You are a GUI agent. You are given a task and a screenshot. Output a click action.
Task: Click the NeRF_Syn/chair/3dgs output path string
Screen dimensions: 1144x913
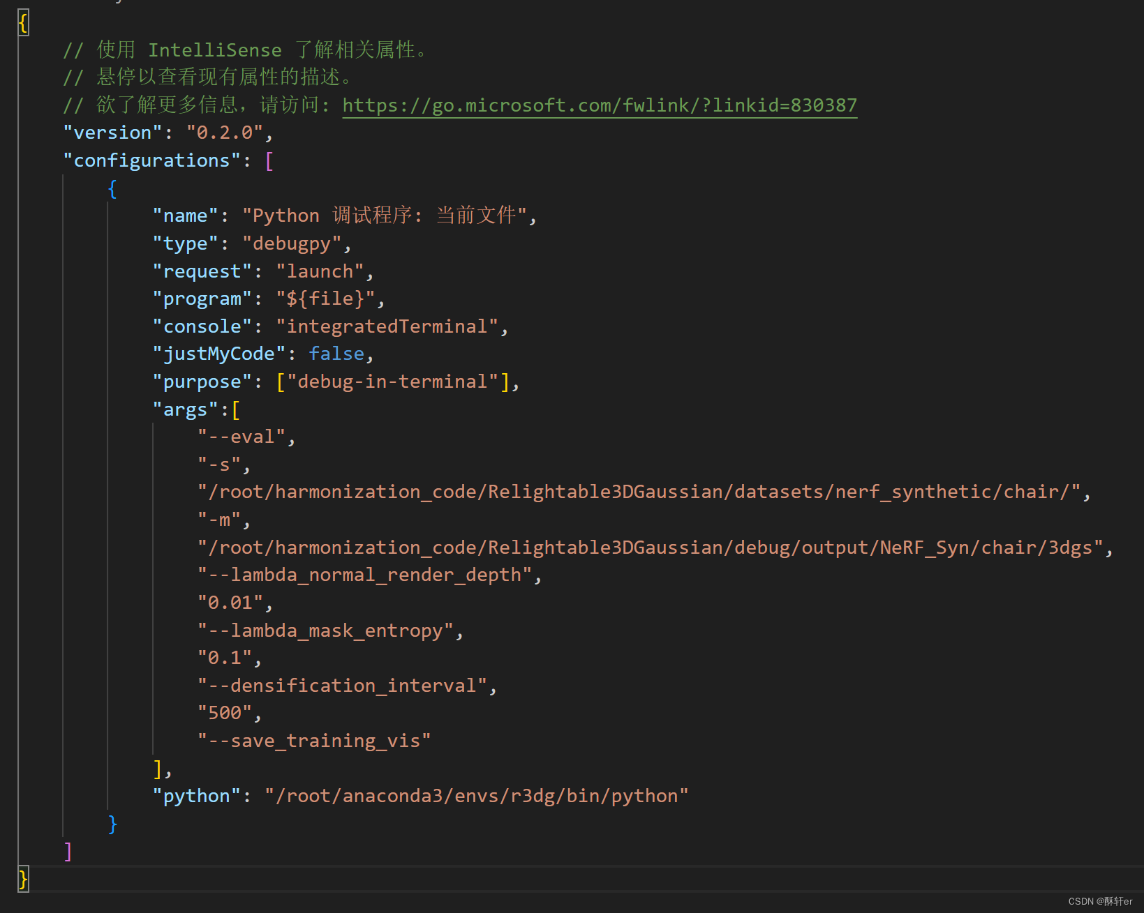point(650,548)
